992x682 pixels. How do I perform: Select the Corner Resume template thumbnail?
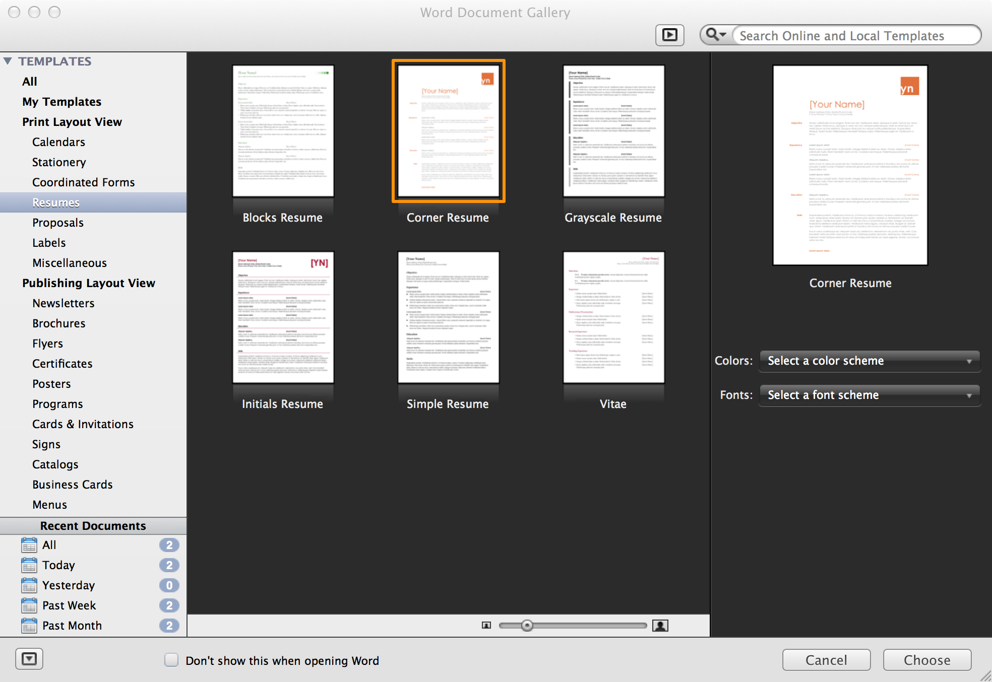[449, 131]
